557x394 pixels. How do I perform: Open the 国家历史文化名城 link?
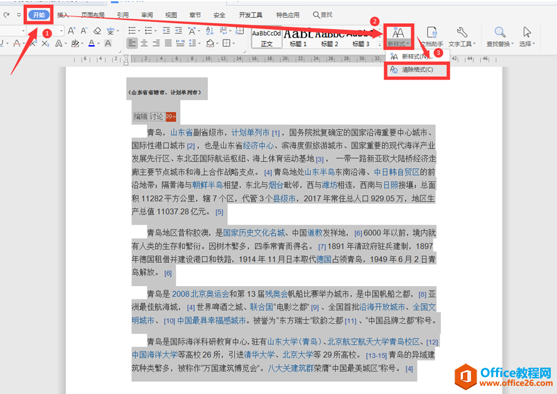(254, 233)
